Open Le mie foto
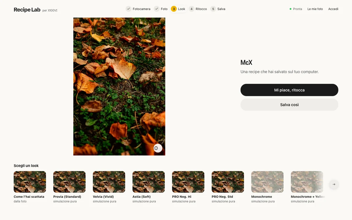The height and width of the screenshot is (220, 352). click(315, 9)
